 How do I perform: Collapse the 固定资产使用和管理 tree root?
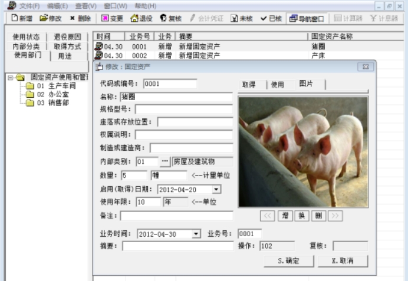click(x=11, y=77)
